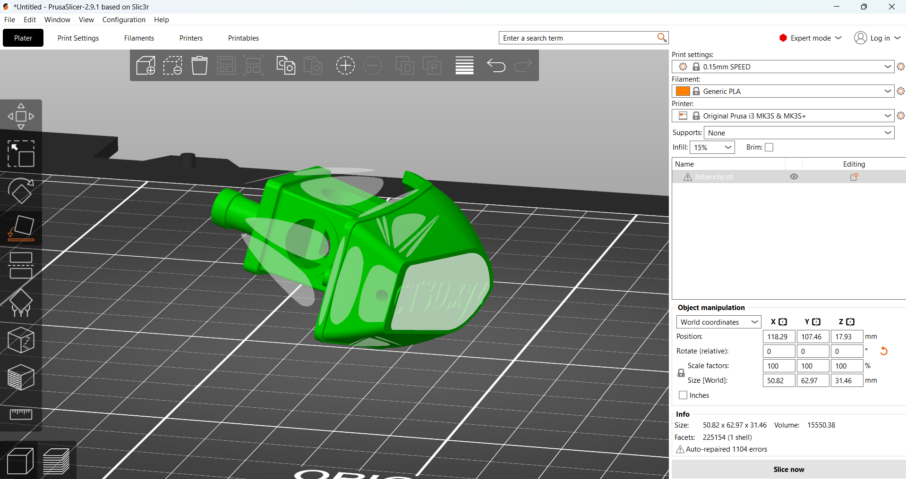Click the Paste toolbar icon

313,66
